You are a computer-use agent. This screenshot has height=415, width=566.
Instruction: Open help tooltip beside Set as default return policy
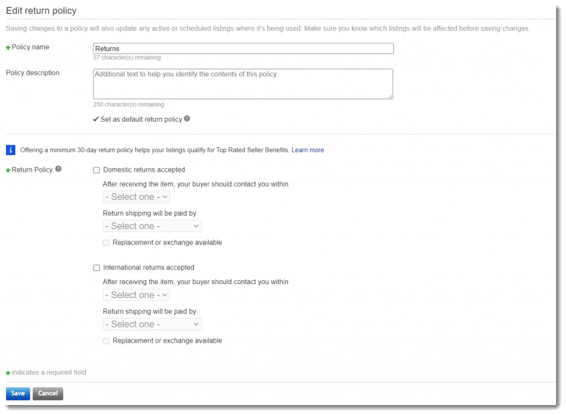pos(188,120)
